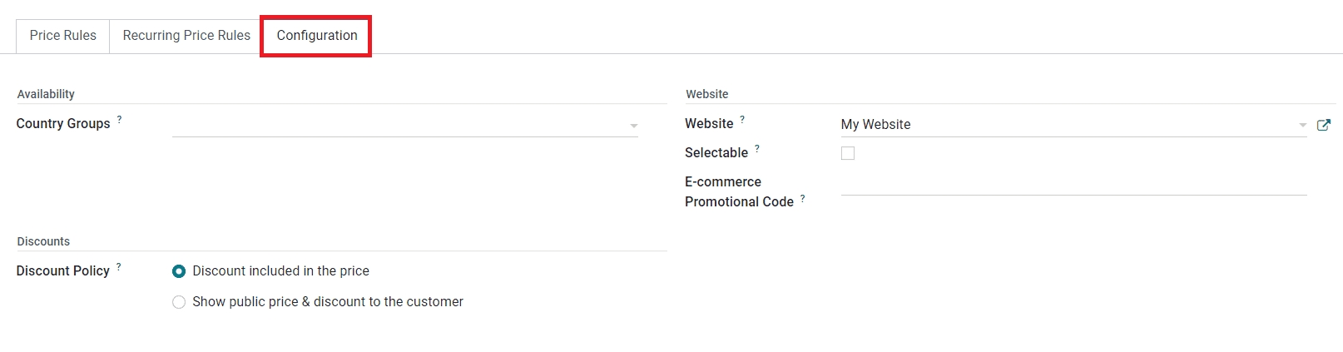The height and width of the screenshot is (352, 1343).
Task: Switch to the Price Rules tab
Action: pos(63,36)
